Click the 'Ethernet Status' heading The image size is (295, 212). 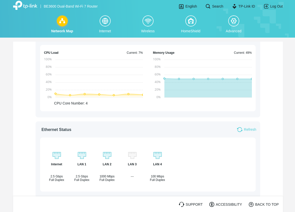click(56, 129)
